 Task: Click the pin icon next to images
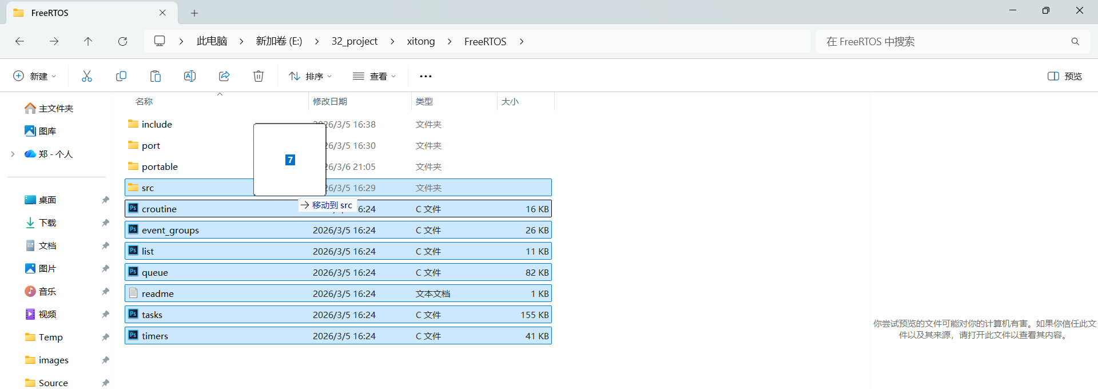pyautogui.click(x=105, y=360)
